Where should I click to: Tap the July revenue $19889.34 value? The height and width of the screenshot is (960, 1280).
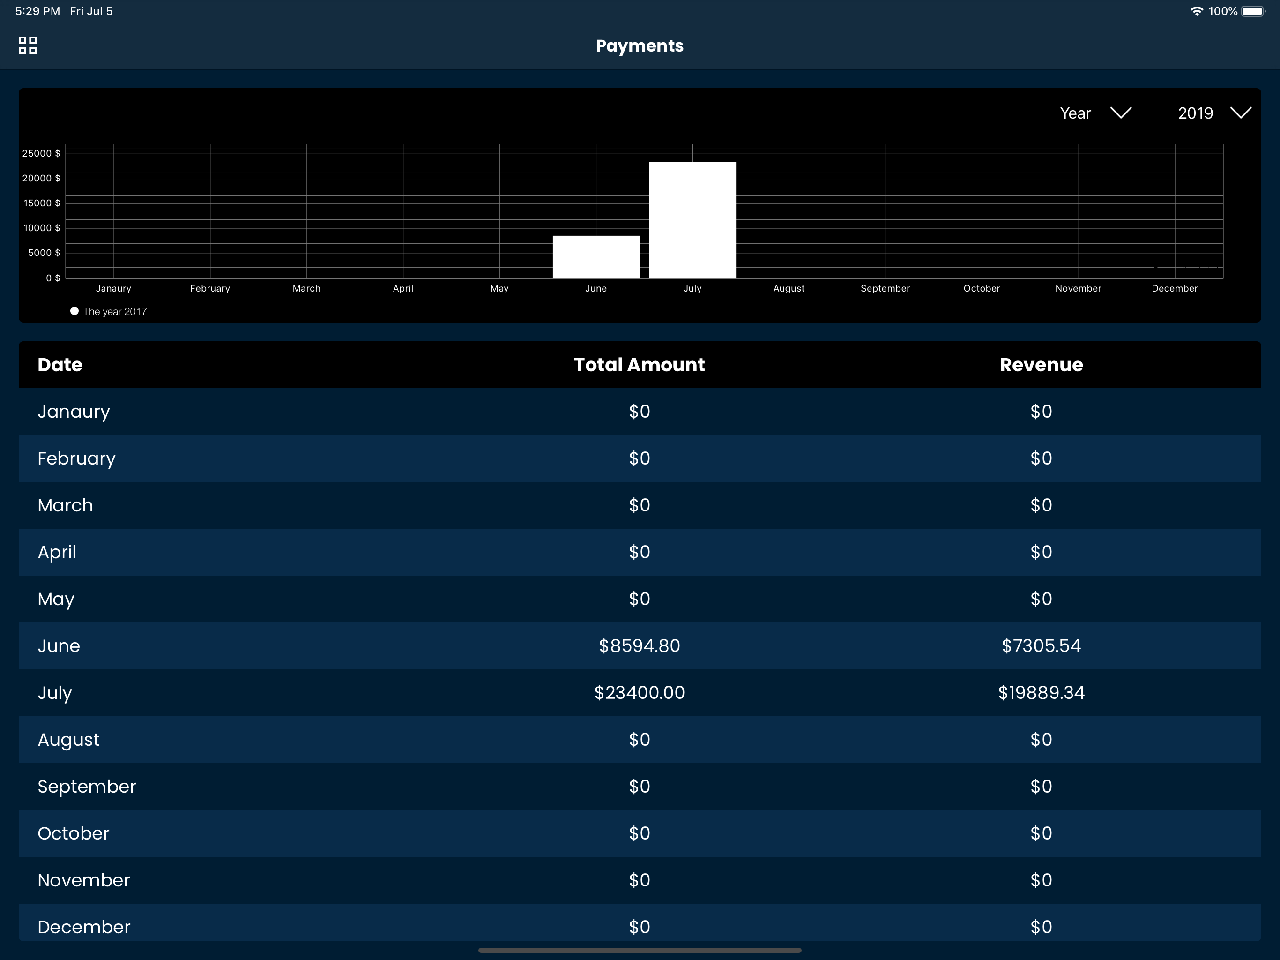pyautogui.click(x=1041, y=692)
